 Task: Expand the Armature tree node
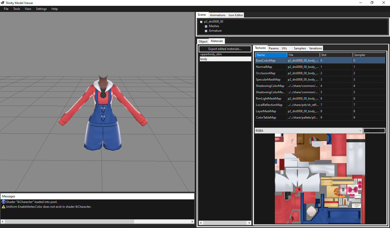206,31
